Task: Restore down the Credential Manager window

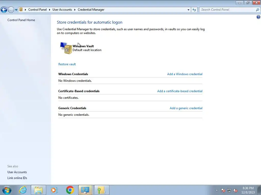Action: click(248, 3)
